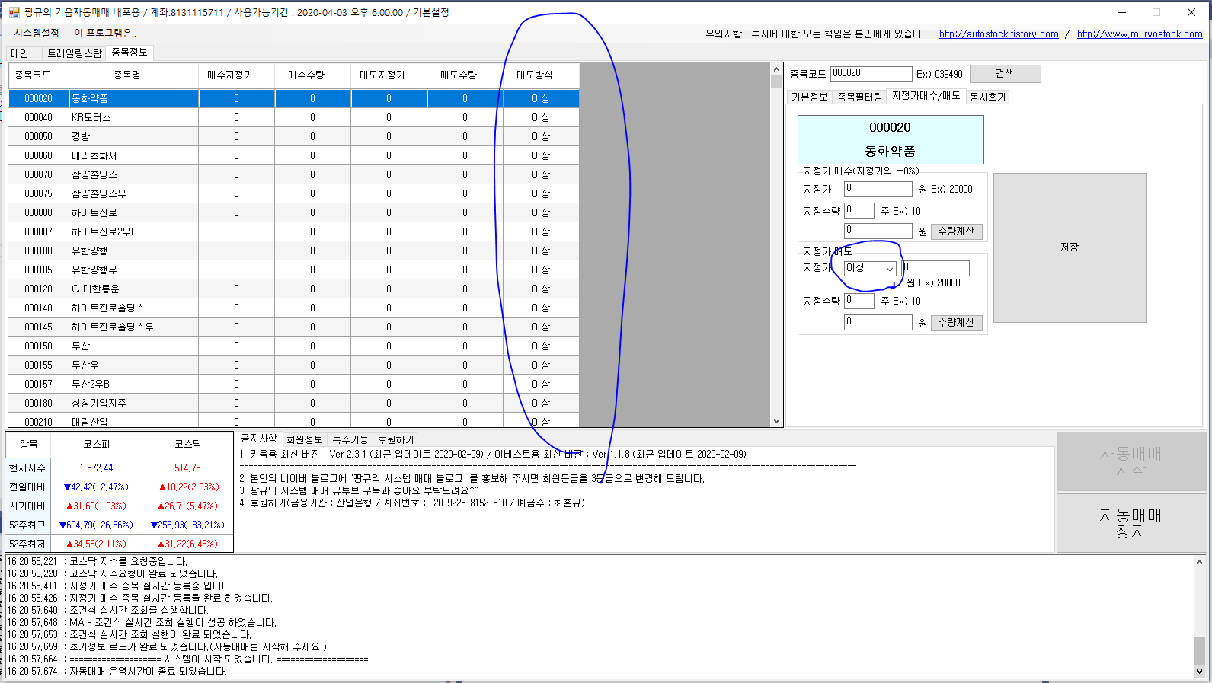Click the 검색 button
Screen dimensions: 1212x683
[x=1005, y=74]
